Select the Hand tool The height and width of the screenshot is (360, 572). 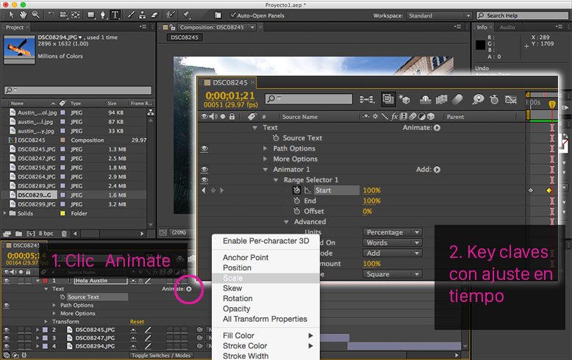(24, 15)
